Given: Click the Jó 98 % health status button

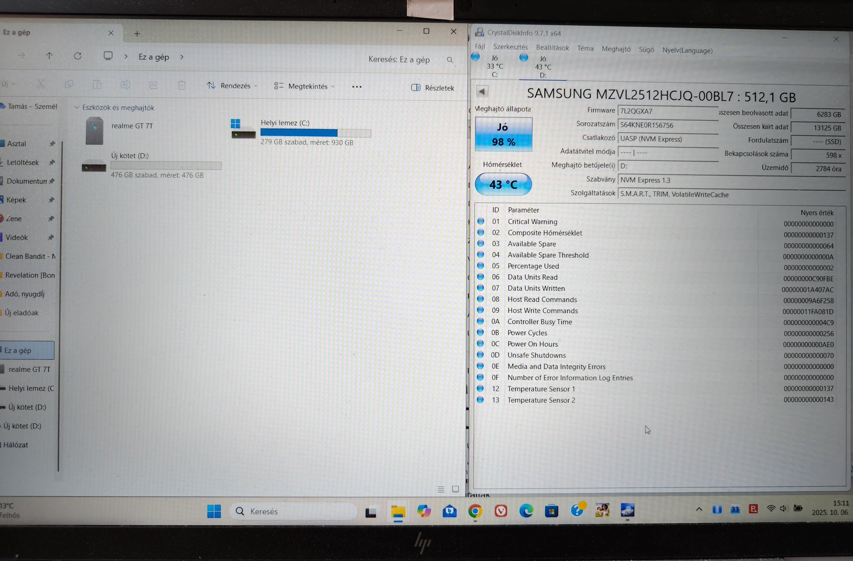Looking at the screenshot, I should click(503, 134).
